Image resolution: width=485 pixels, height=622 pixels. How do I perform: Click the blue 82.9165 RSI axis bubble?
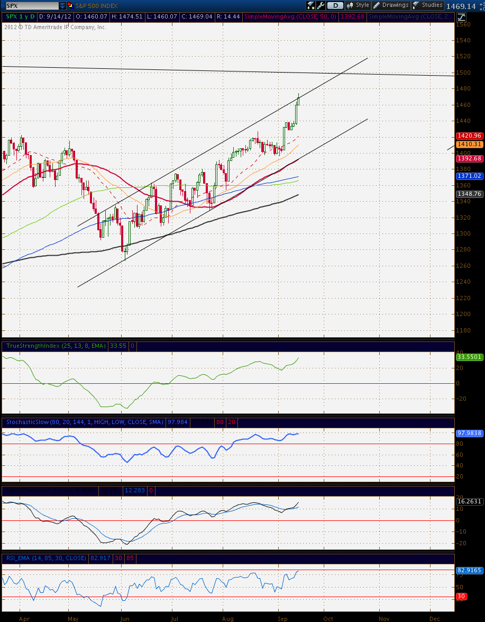(470, 571)
